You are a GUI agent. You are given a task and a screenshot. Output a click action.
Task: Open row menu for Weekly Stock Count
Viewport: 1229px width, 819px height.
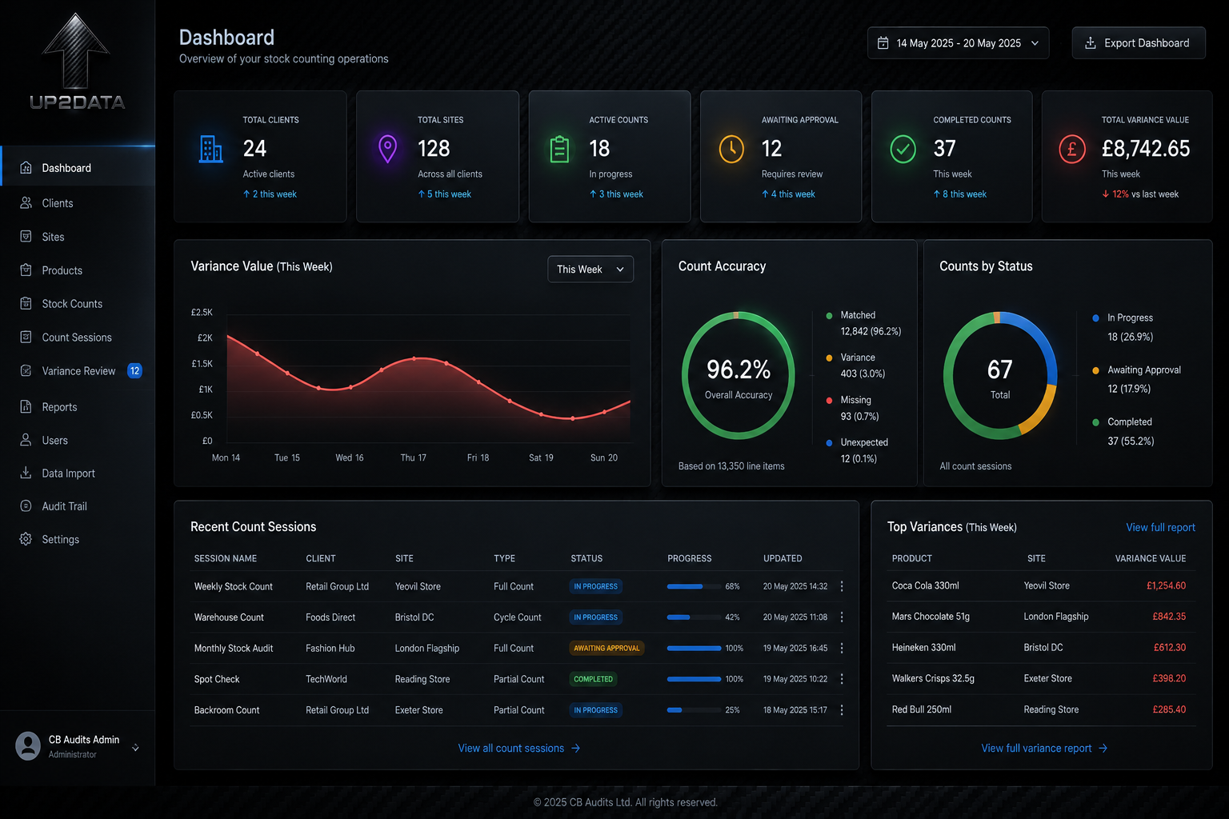tap(842, 586)
